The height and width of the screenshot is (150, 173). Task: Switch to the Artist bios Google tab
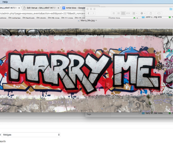point(75,8)
